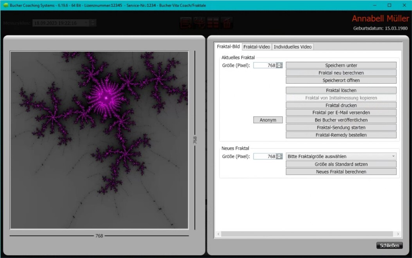Click 'Fraktal neu berechnen' button
Viewport: 412px width, 258px height.
(x=341, y=73)
